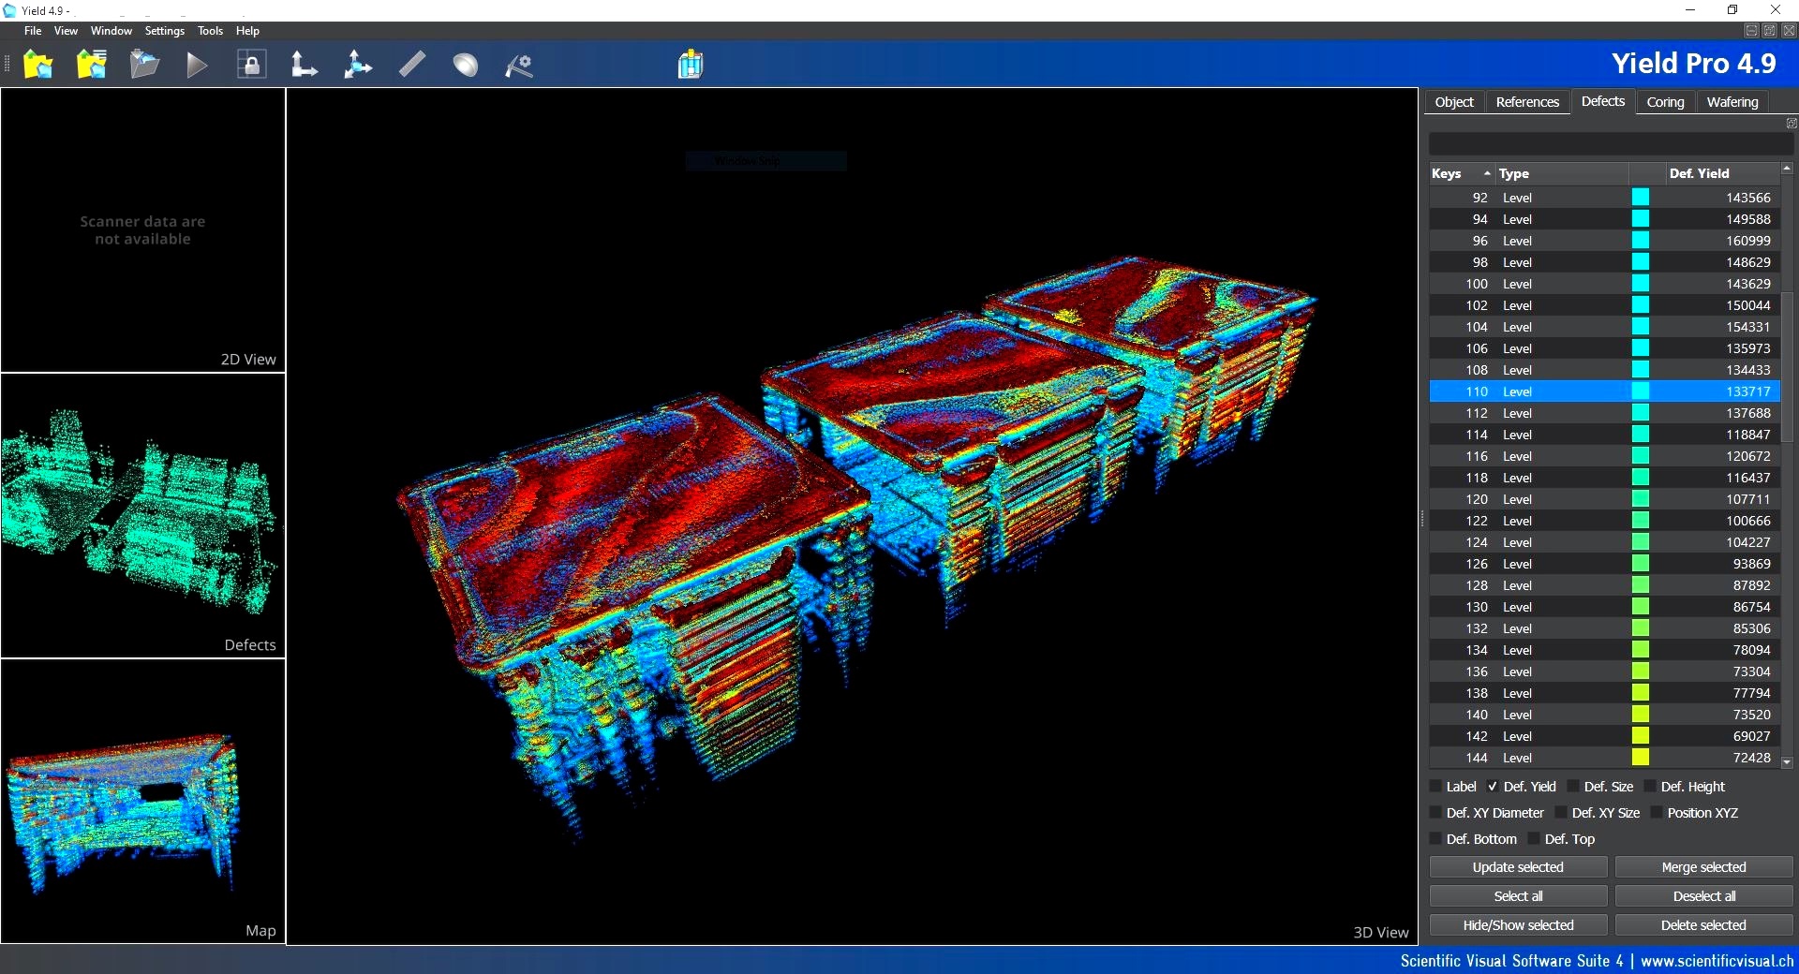Sort by the Keys column header
The width and height of the screenshot is (1799, 974).
(x=1446, y=173)
